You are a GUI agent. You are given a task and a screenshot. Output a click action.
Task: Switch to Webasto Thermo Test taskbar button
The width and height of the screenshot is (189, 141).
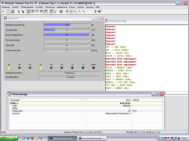click(62, 138)
